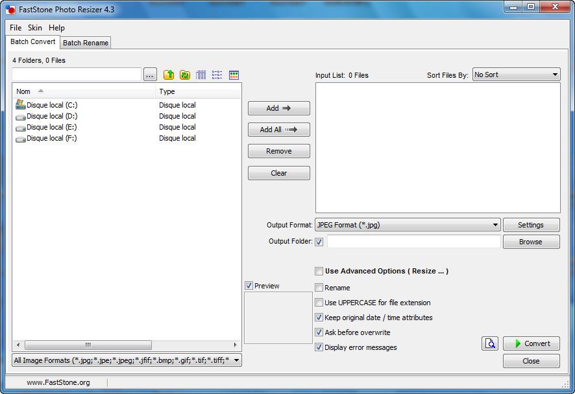Click the preview thumbnail pane
This screenshot has width=575, height=394.
[278, 318]
